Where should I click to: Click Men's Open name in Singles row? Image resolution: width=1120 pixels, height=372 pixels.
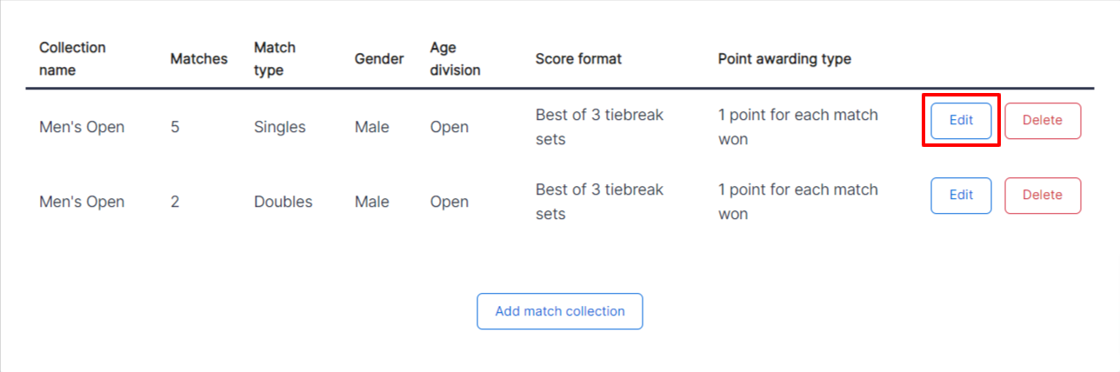click(x=82, y=127)
